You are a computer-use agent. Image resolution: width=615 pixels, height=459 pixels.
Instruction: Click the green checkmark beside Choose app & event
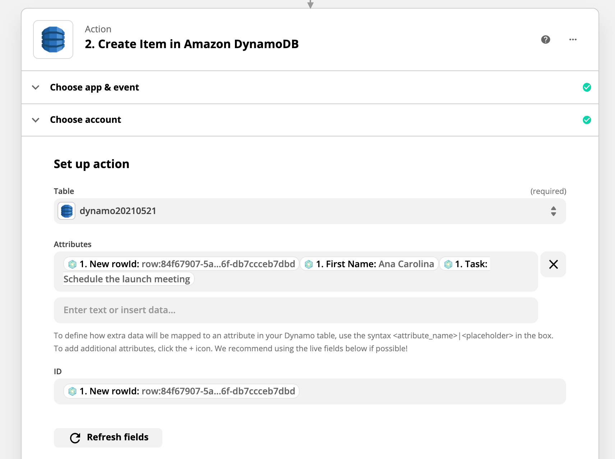pos(587,87)
